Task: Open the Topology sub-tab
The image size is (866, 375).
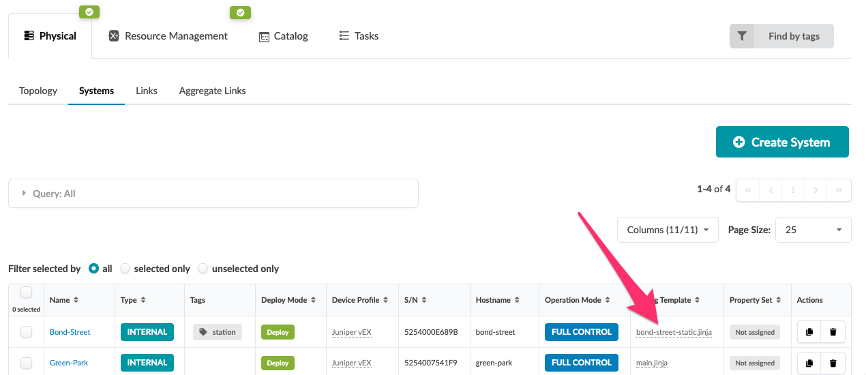Action: [38, 91]
